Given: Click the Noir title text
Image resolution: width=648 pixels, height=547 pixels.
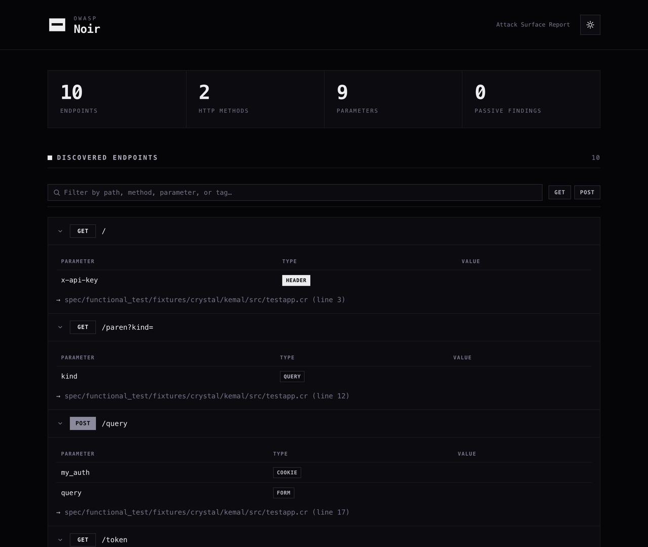Looking at the screenshot, I should [x=87, y=29].
